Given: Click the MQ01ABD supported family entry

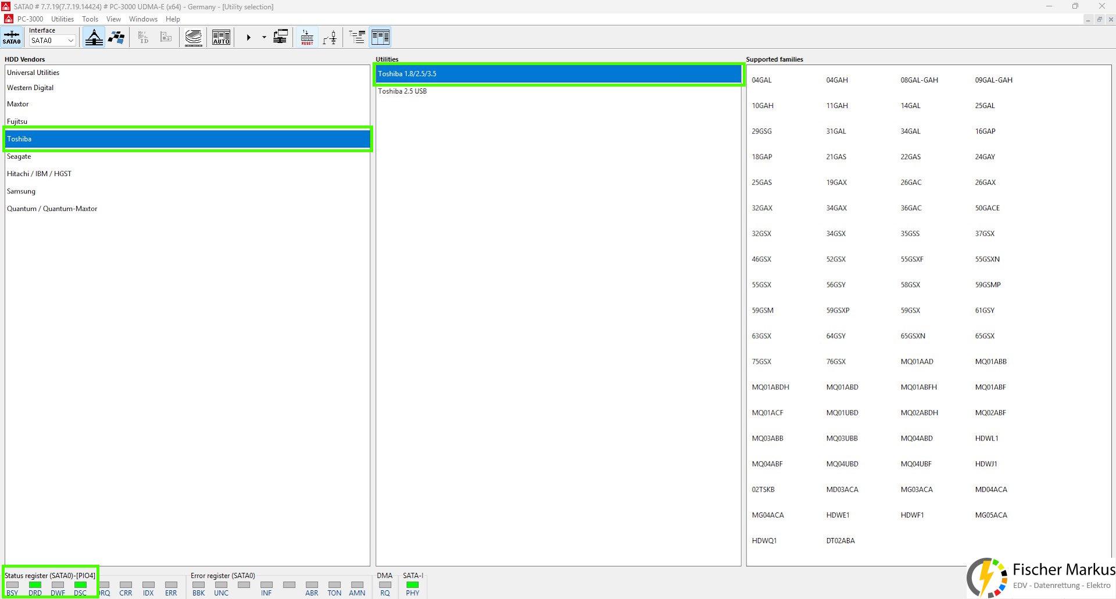Looking at the screenshot, I should pos(842,387).
